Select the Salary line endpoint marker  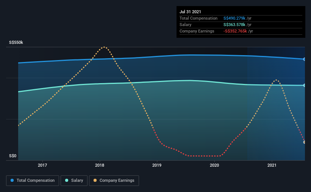304,85
